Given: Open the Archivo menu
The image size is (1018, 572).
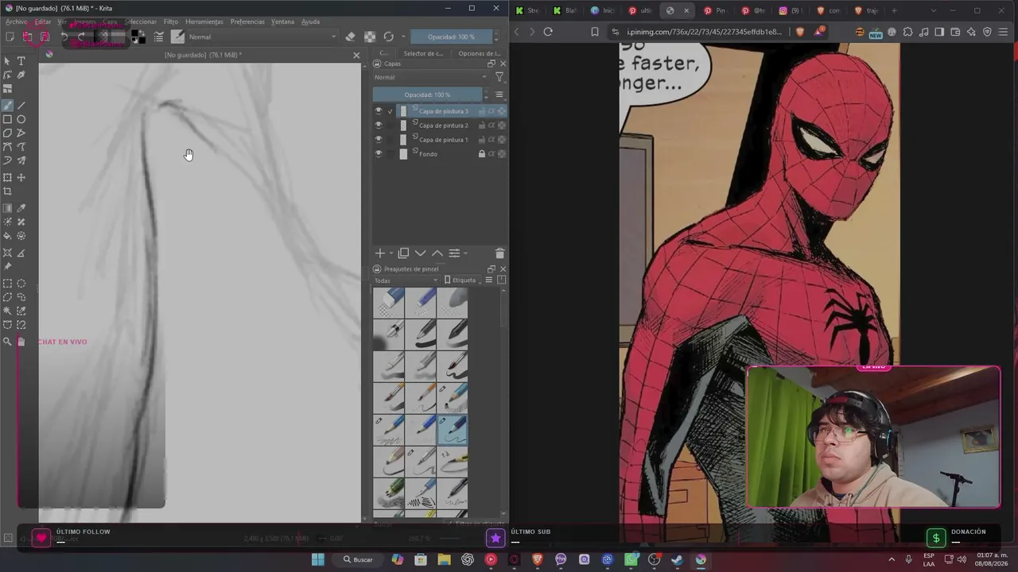Looking at the screenshot, I should [16, 21].
